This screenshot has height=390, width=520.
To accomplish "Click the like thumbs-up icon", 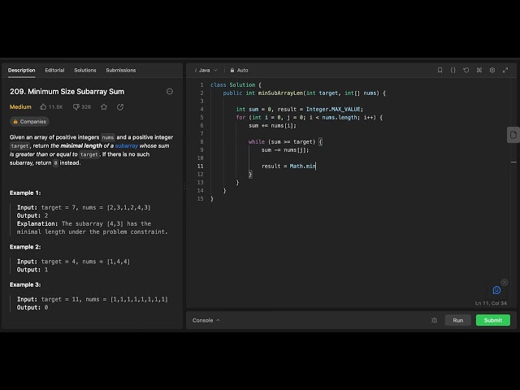I will point(43,106).
